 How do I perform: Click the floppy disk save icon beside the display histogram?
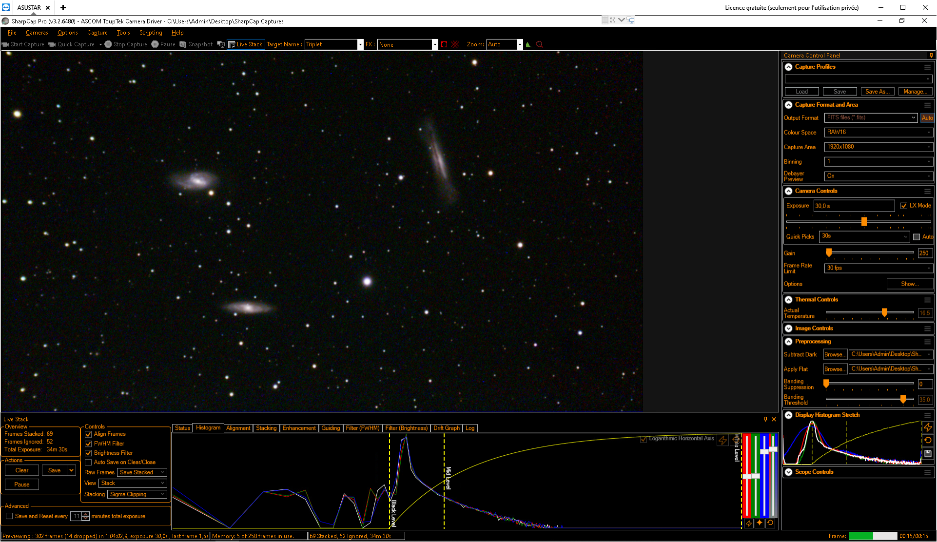[928, 453]
